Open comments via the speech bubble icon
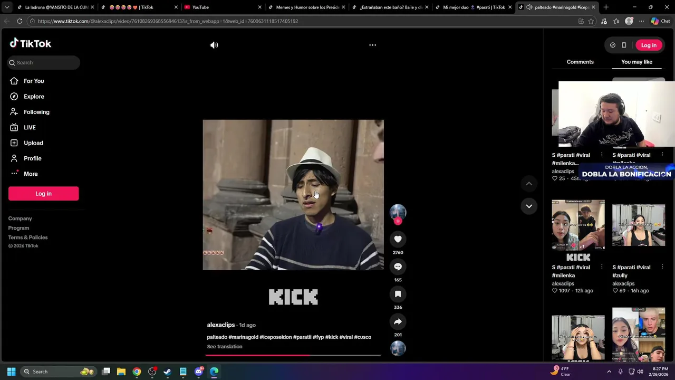Image resolution: width=675 pixels, height=380 pixels. pos(398,267)
